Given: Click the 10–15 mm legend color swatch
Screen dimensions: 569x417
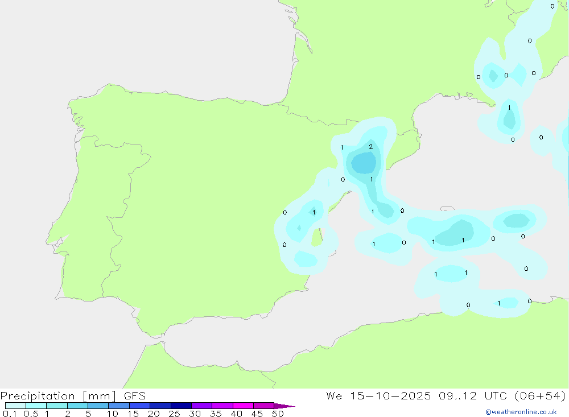Looking at the screenshot, I should tap(119, 406).
